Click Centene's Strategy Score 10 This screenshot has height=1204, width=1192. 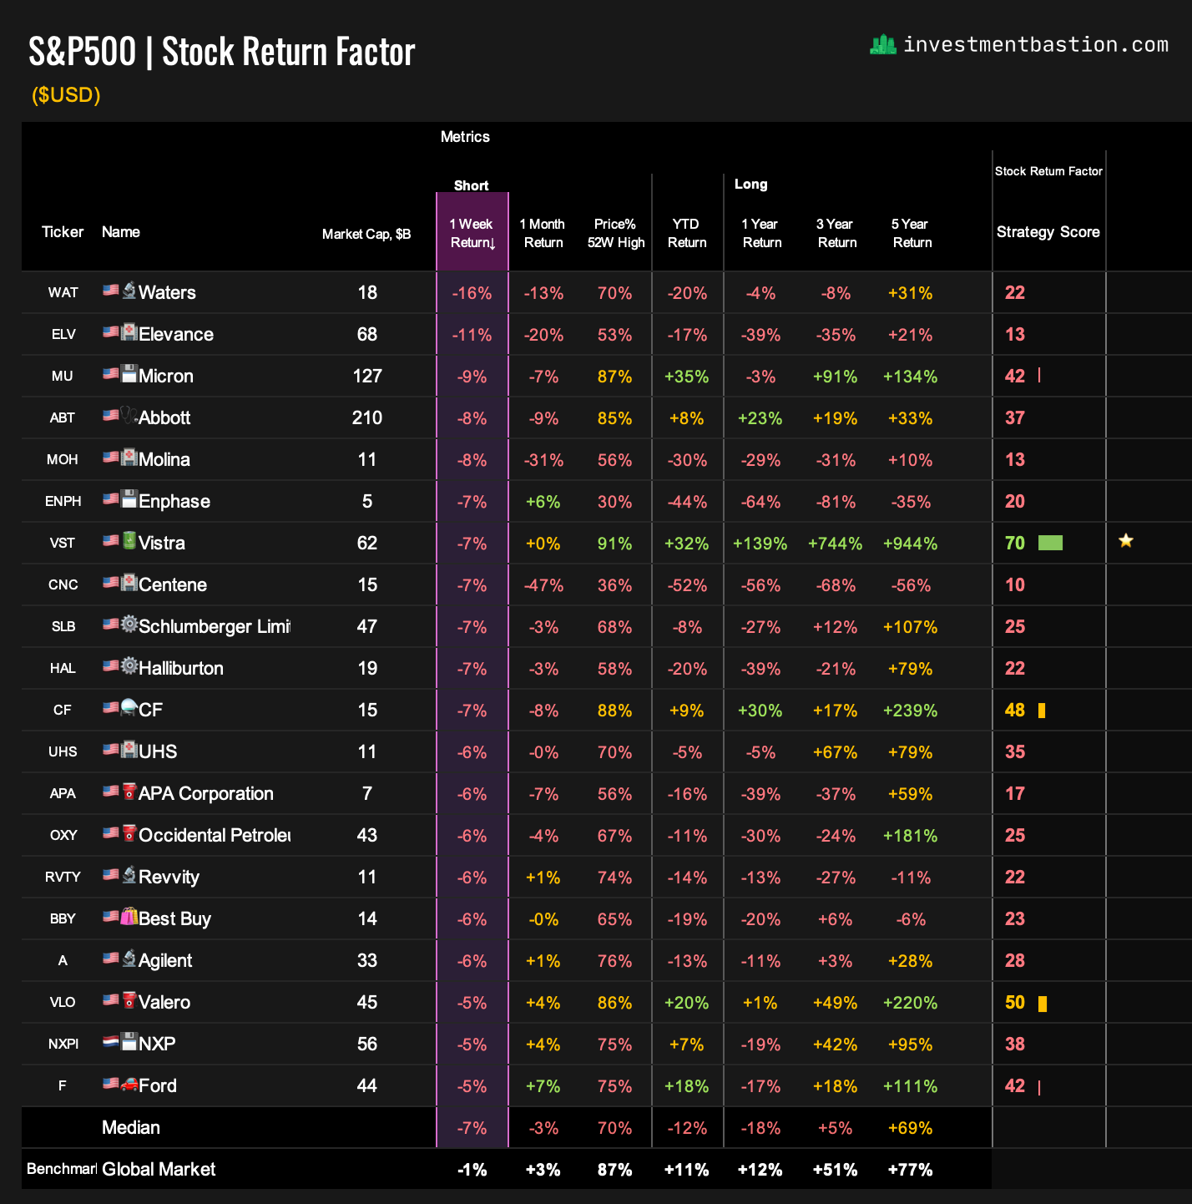(x=1015, y=584)
